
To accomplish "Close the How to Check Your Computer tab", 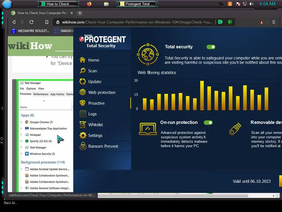I will (72, 13).
